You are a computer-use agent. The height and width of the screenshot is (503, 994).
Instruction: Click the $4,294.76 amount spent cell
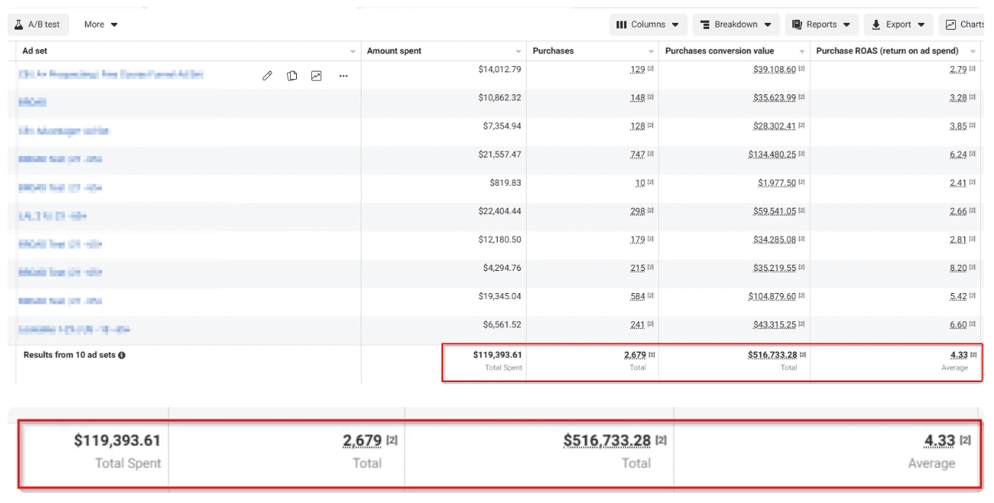pyautogui.click(x=502, y=268)
